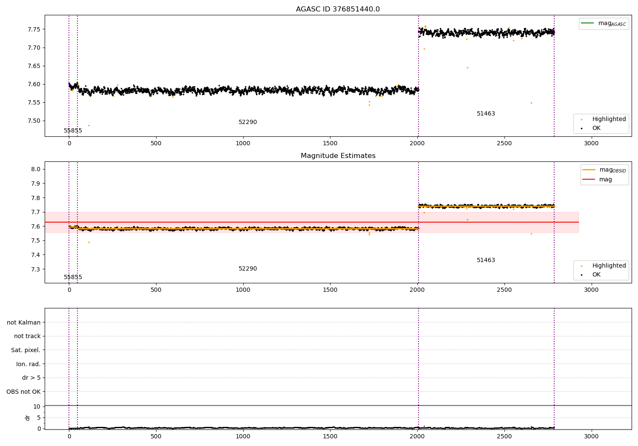The image size is (638, 446).
Task: Click obsid label 55855 in the top plot
Action: pyautogui.click(x=73, y=131)
